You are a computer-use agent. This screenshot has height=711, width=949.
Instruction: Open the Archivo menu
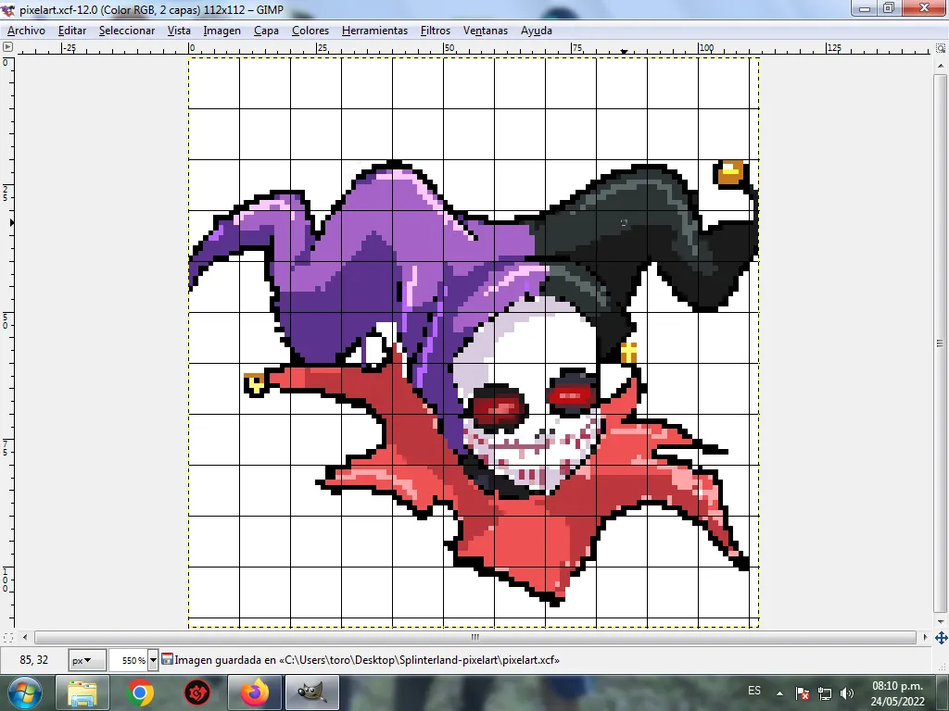pyautogui.click(x=26, y=31)
